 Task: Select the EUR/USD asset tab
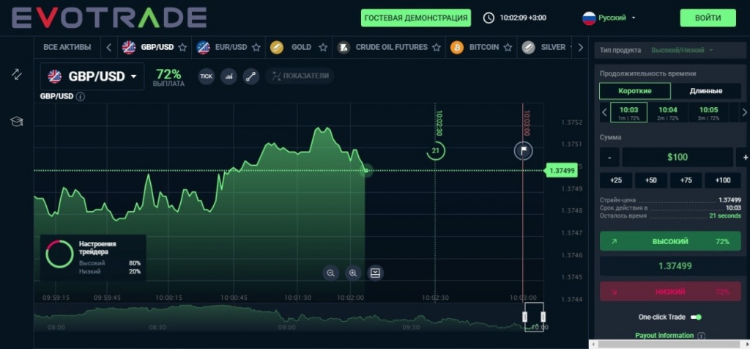tap(229, 48)
